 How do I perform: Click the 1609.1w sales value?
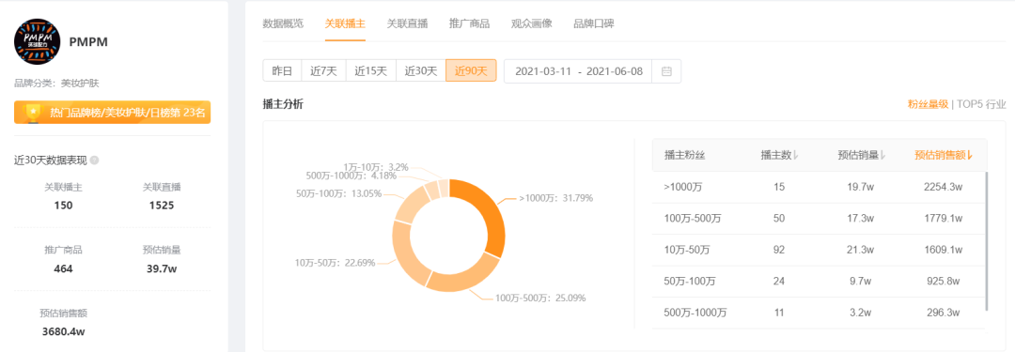pyautogui.click(x=944, y=250)
